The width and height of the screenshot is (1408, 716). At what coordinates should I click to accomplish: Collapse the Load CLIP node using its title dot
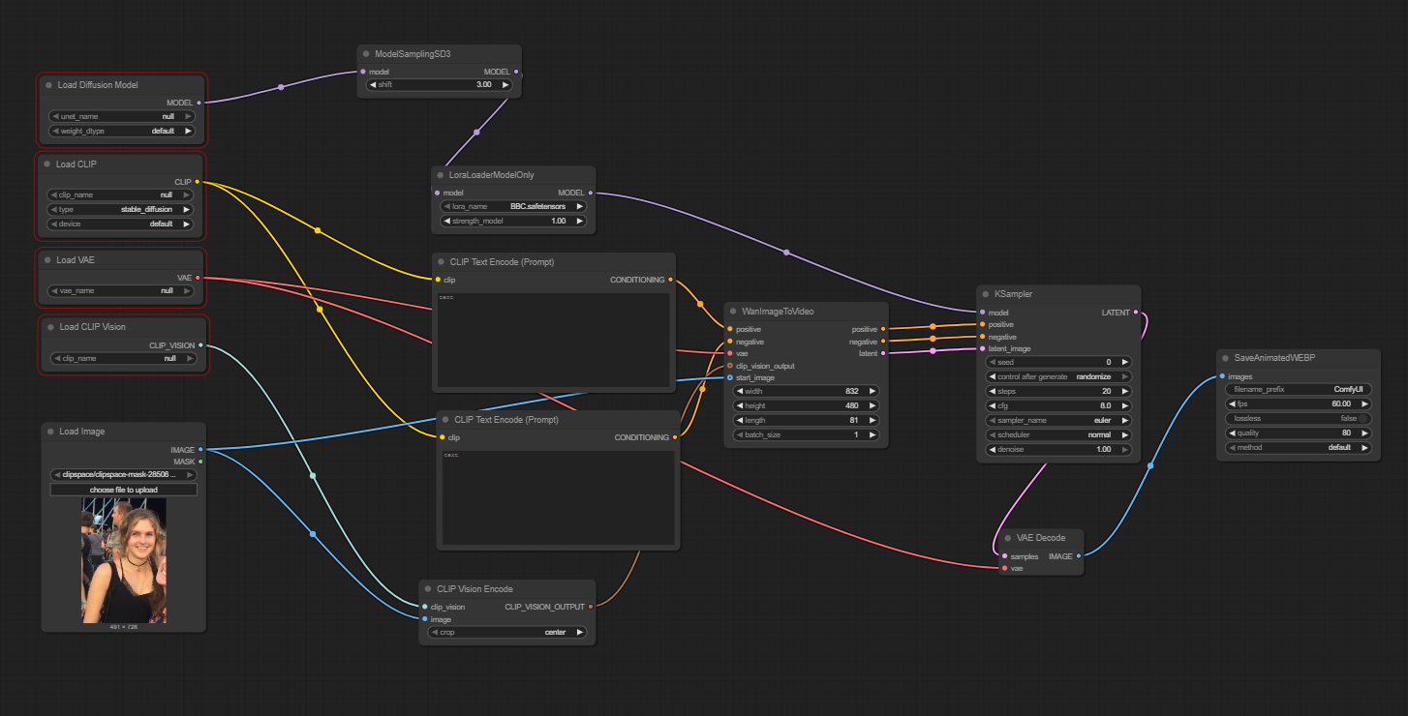pyautogui.click(x=47, y=164)
